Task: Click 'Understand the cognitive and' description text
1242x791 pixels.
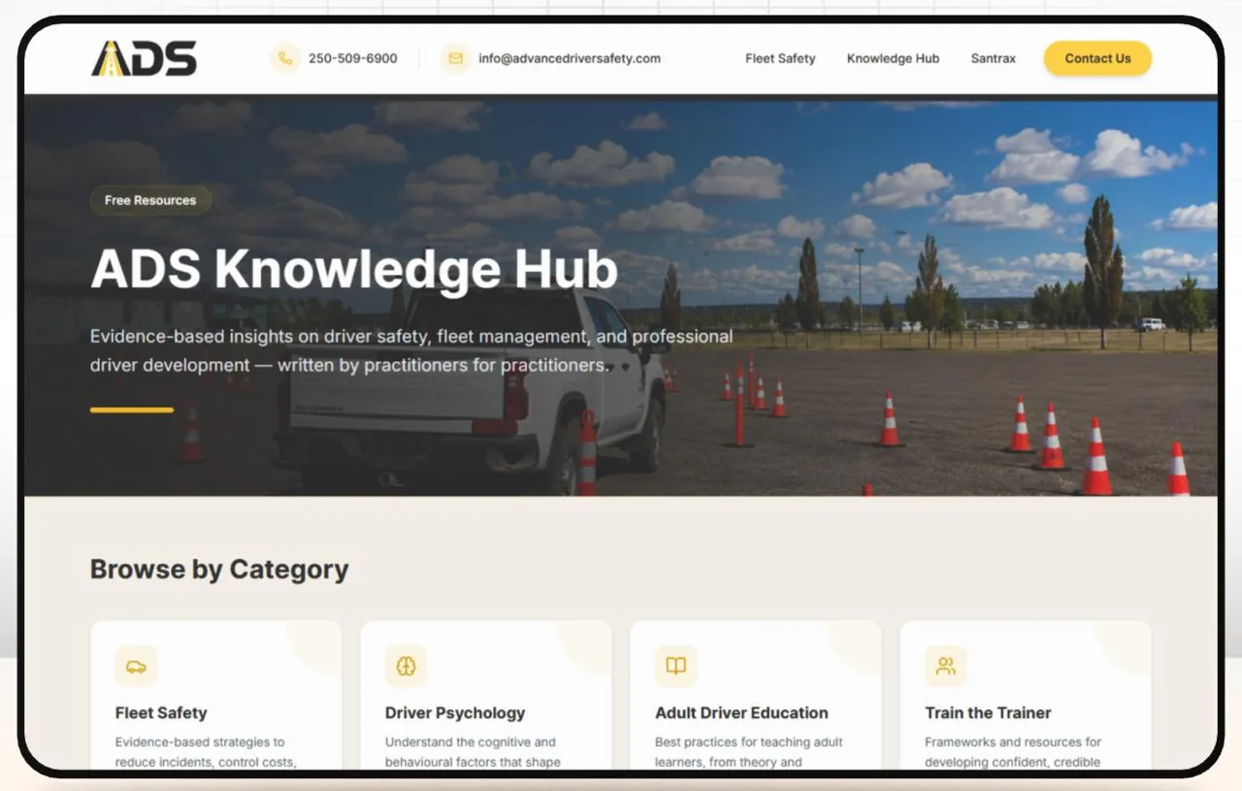Action: click(x=471, y=742)
